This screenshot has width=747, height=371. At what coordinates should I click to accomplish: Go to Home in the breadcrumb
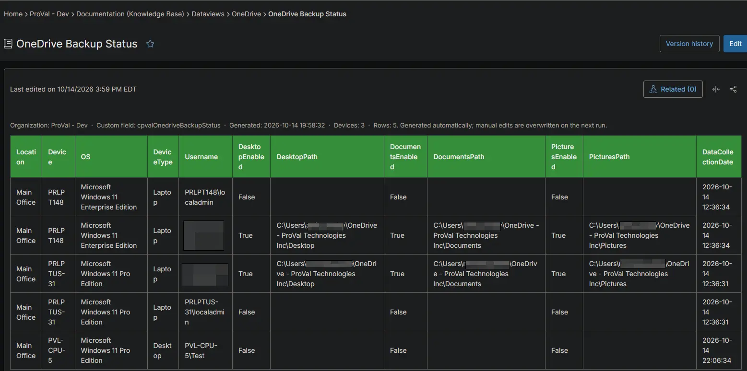pos(13,14)
